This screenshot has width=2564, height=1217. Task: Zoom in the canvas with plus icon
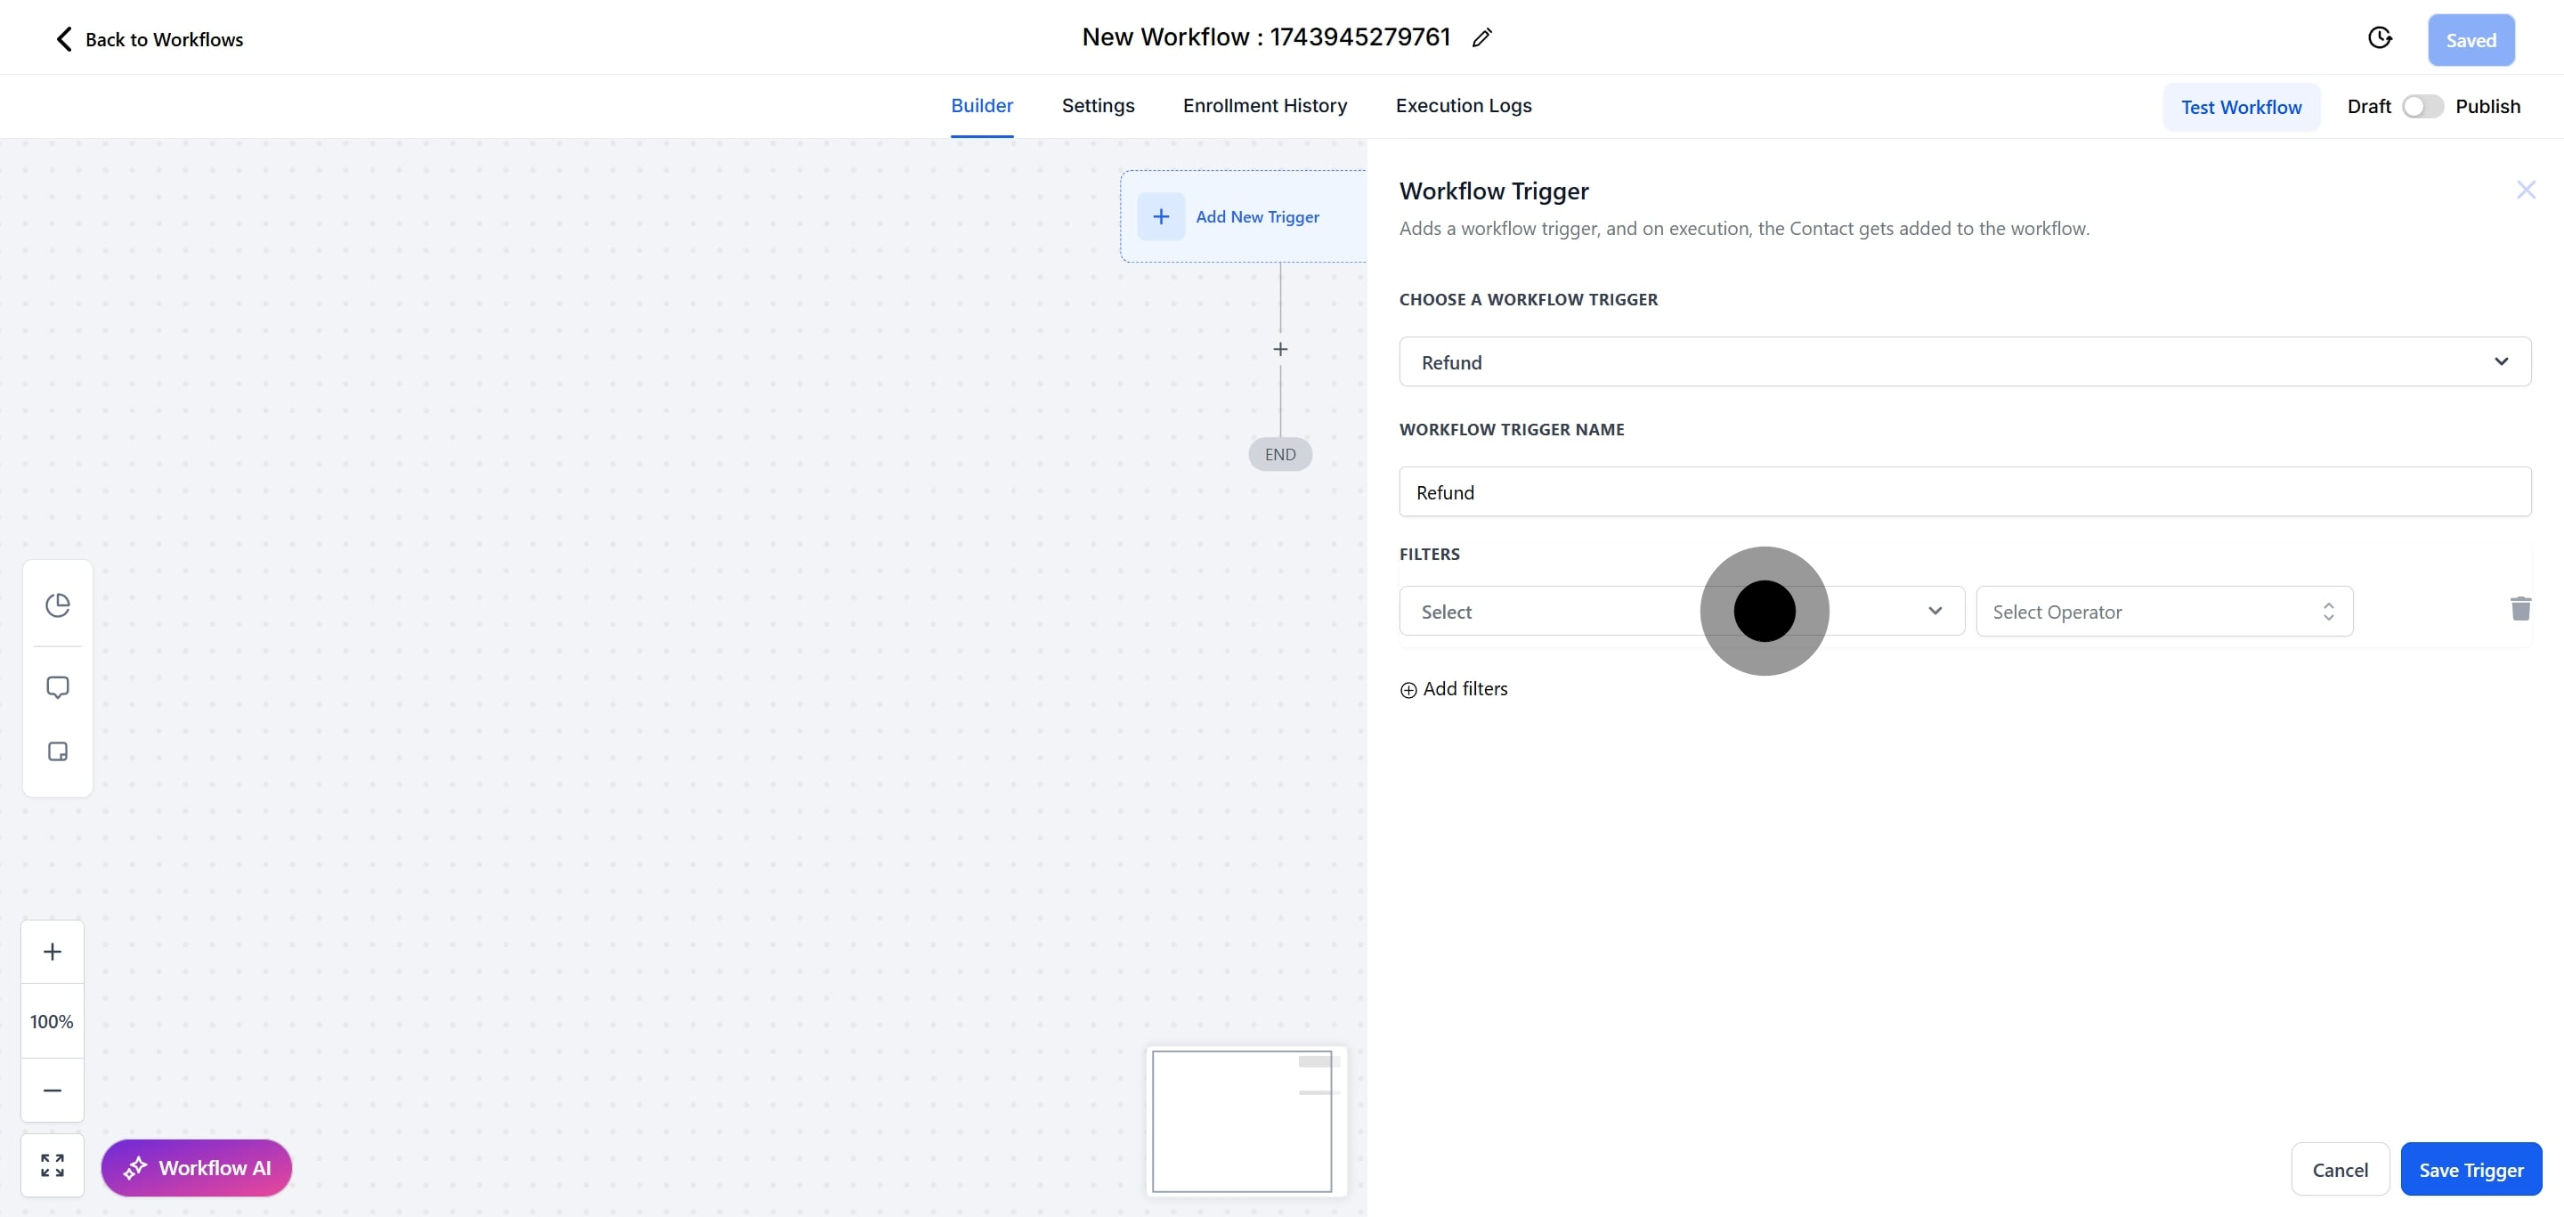point(53,952)
